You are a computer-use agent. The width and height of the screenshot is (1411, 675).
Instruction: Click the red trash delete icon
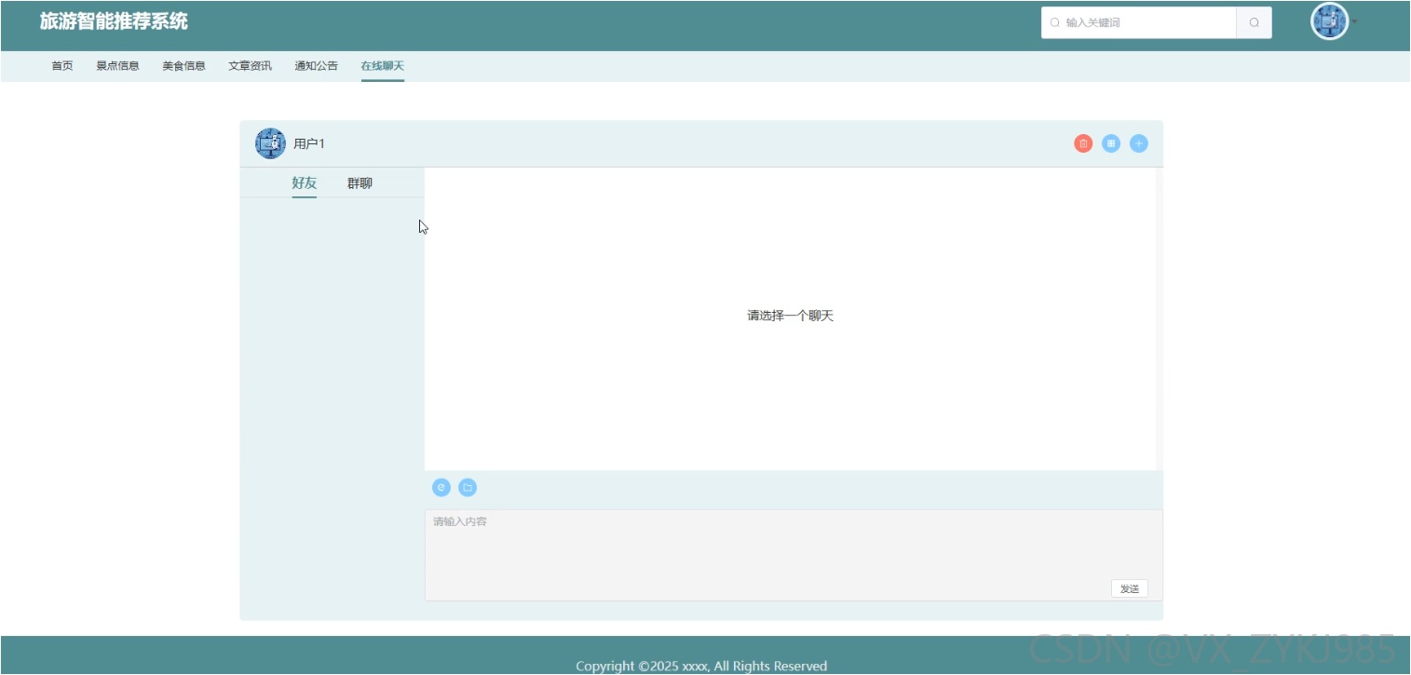[x=1083, y=143]
